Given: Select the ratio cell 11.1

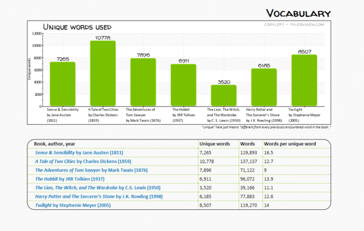Looking at the screenshot, I should pyautogui.click(x=269, y=187).
